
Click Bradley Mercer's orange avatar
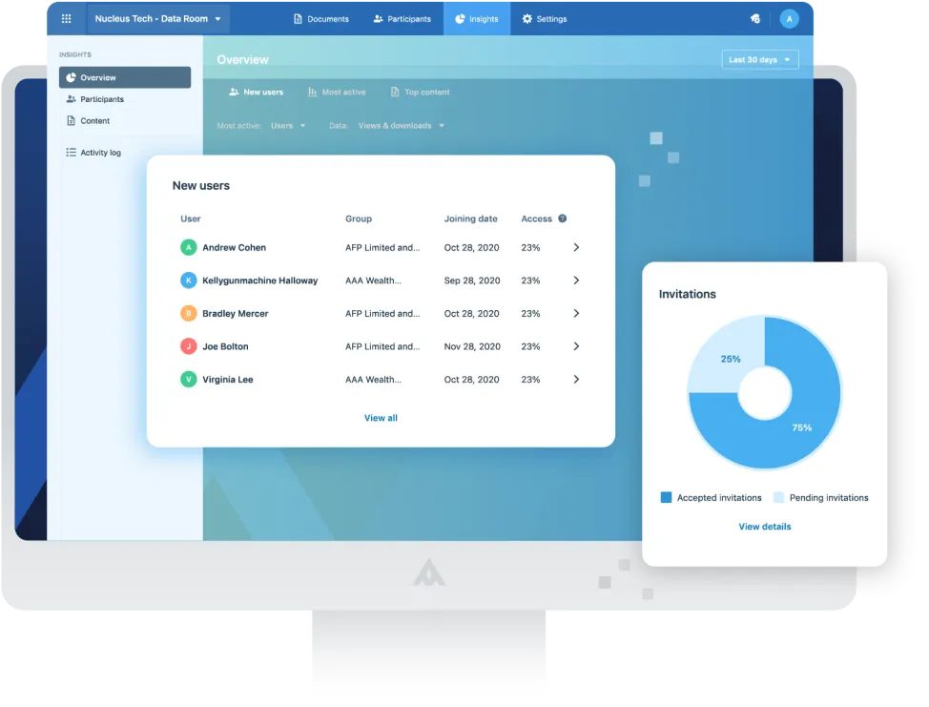coord(189,314)
